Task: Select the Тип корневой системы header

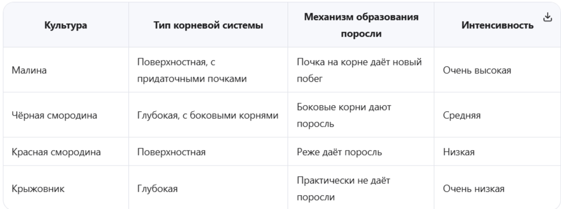Action: click(x=208, y=26)
